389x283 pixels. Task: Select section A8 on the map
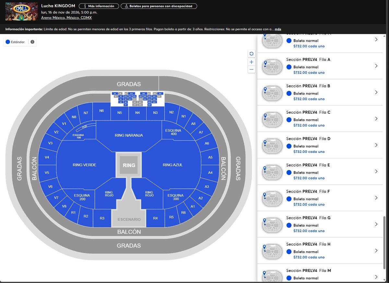(193, 124)
